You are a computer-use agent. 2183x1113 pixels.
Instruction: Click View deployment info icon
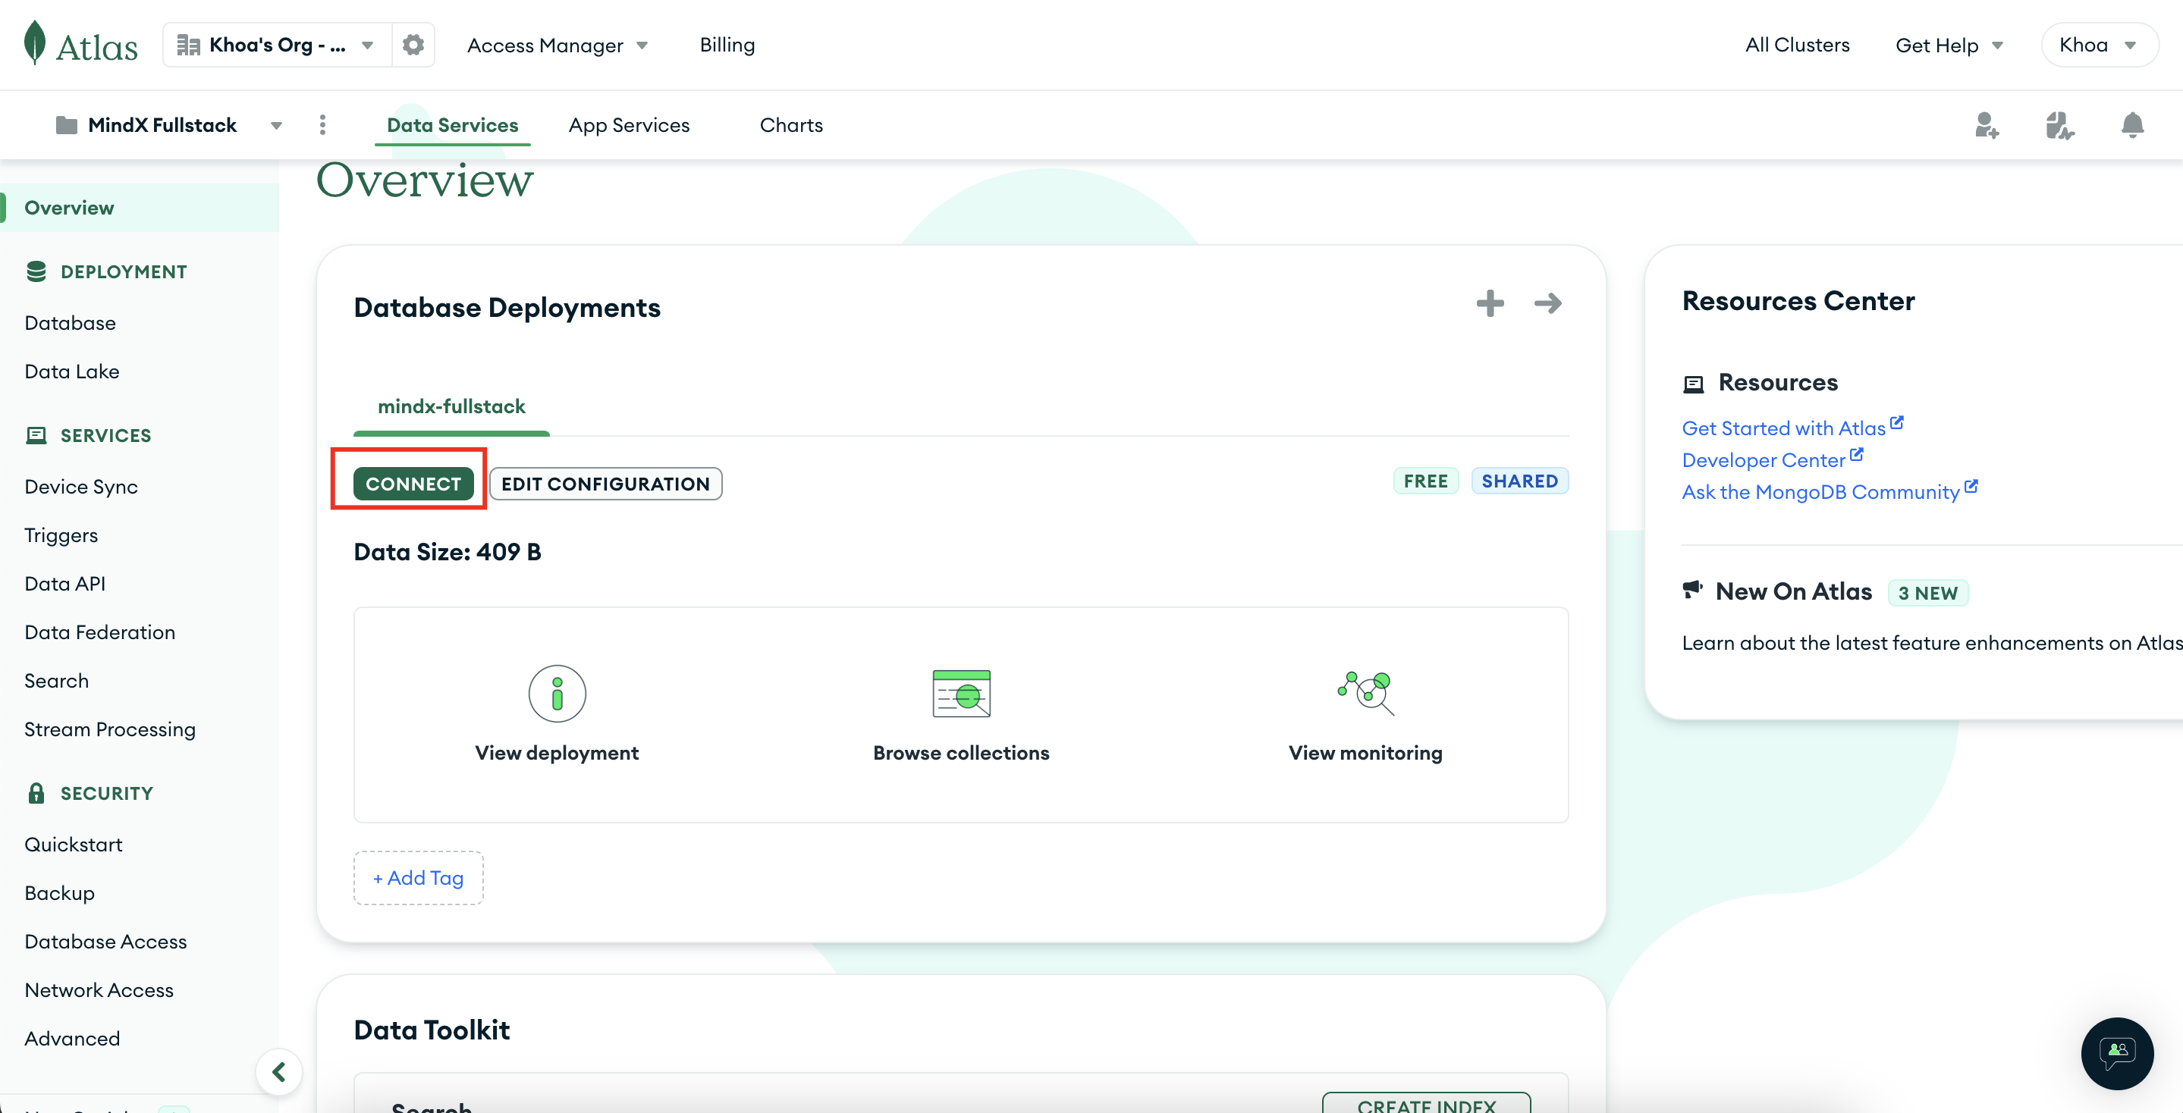(x=557, y=693)
